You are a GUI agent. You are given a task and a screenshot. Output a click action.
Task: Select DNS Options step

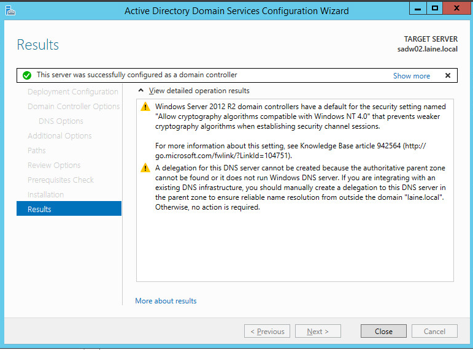(61, 121)
